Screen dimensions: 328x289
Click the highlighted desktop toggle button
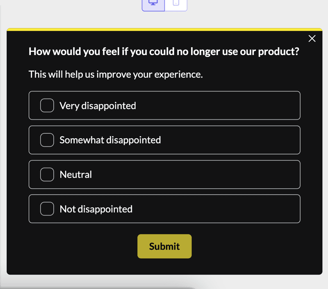click(153, 4)
